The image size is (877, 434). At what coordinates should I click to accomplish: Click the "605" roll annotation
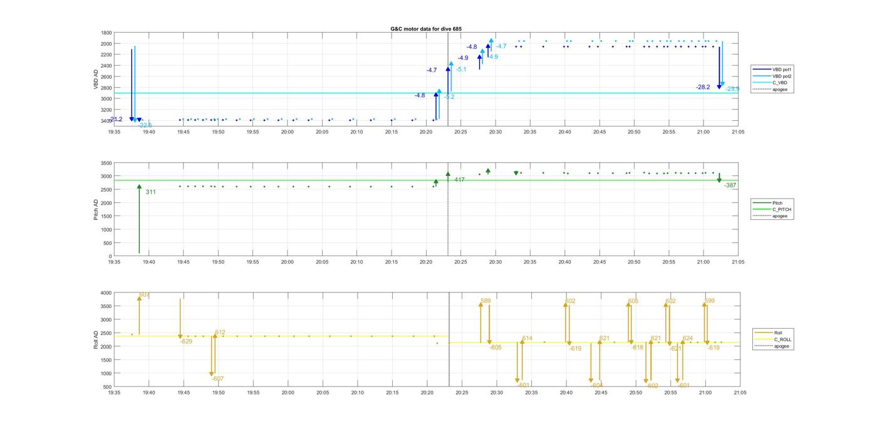(x=633, y=301)
